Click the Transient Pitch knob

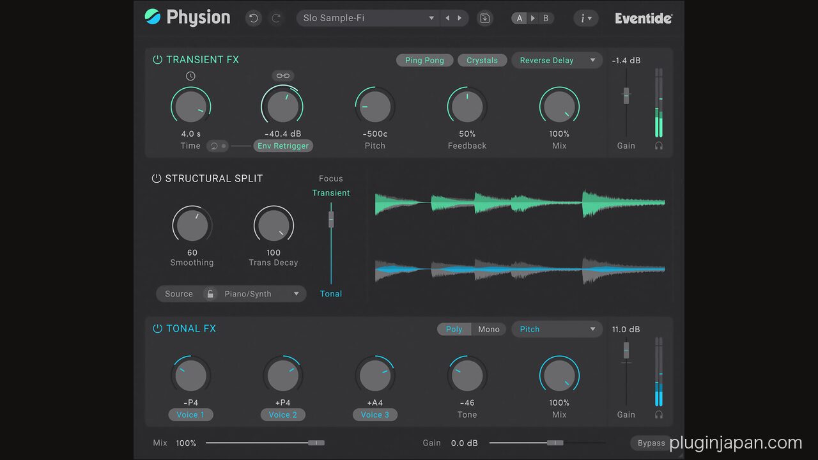[x=375, y=106]
